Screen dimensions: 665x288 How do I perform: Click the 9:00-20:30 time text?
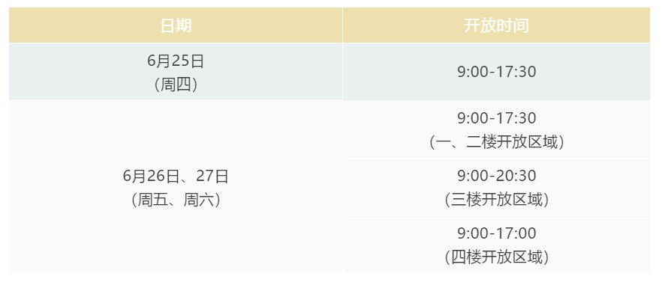(497, 176)
